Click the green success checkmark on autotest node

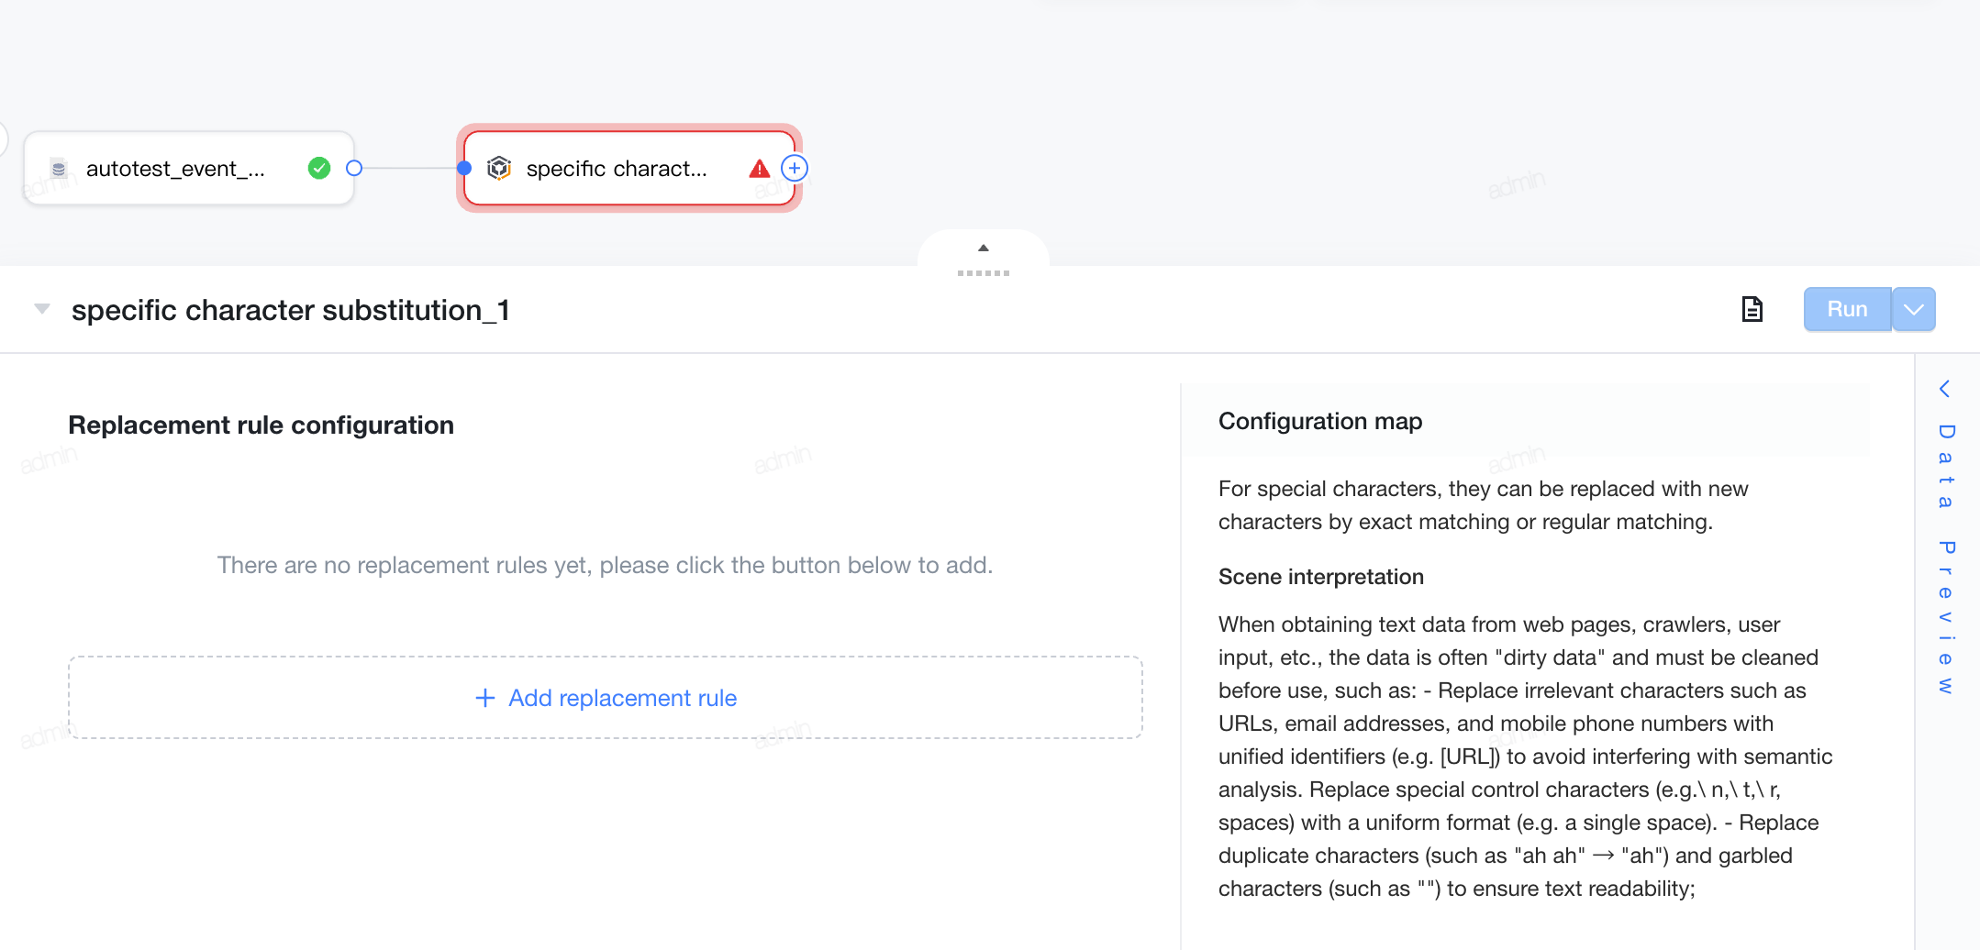319,168
